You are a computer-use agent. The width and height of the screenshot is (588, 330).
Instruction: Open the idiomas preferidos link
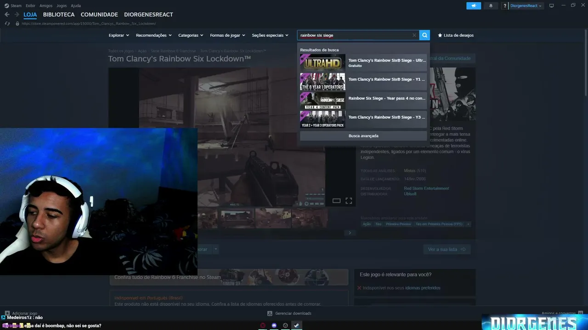(423, 288)
